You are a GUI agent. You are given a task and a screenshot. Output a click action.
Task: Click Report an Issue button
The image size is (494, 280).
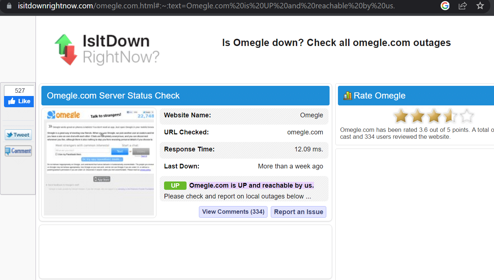298,212
